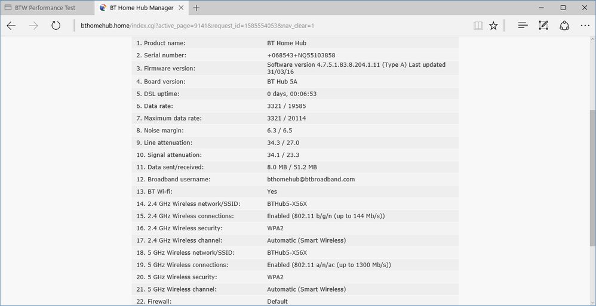596x306 pixels.
Task: Close the BT Home Hub Manager tab
Action: [x=182, y=8]
